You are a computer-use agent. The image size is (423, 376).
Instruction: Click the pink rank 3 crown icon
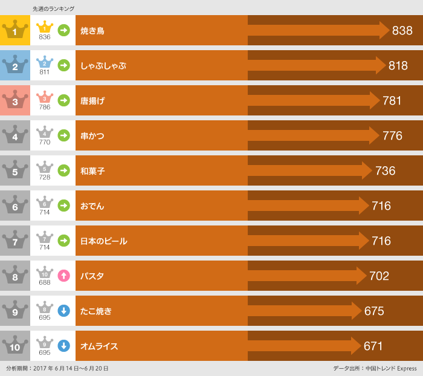point(15,100)
